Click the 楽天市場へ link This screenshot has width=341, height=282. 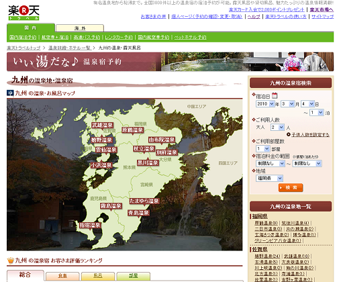(322, 9)
